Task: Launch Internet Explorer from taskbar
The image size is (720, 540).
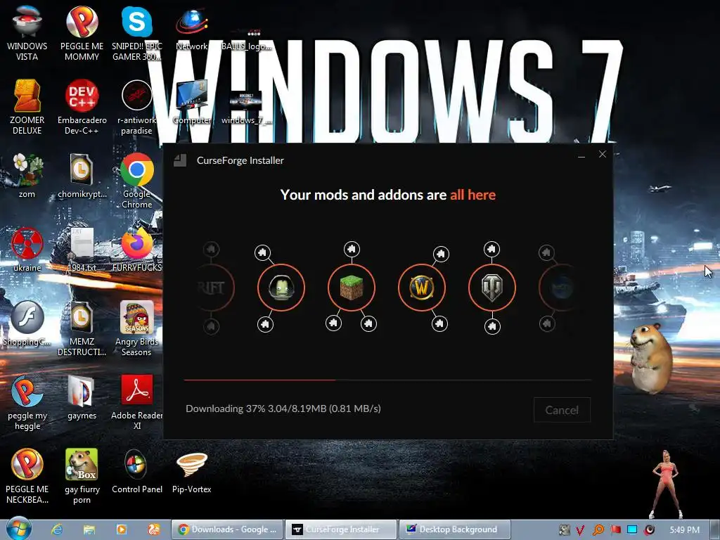Action: point(57,529)
